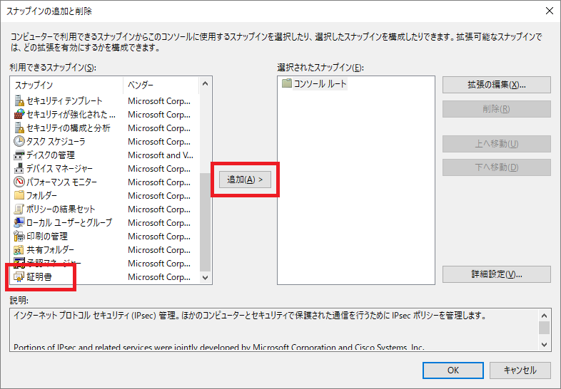
Task: Select the フォルダー entry in snap-in list
Action: pyautogui.click(x=41, y=196)
